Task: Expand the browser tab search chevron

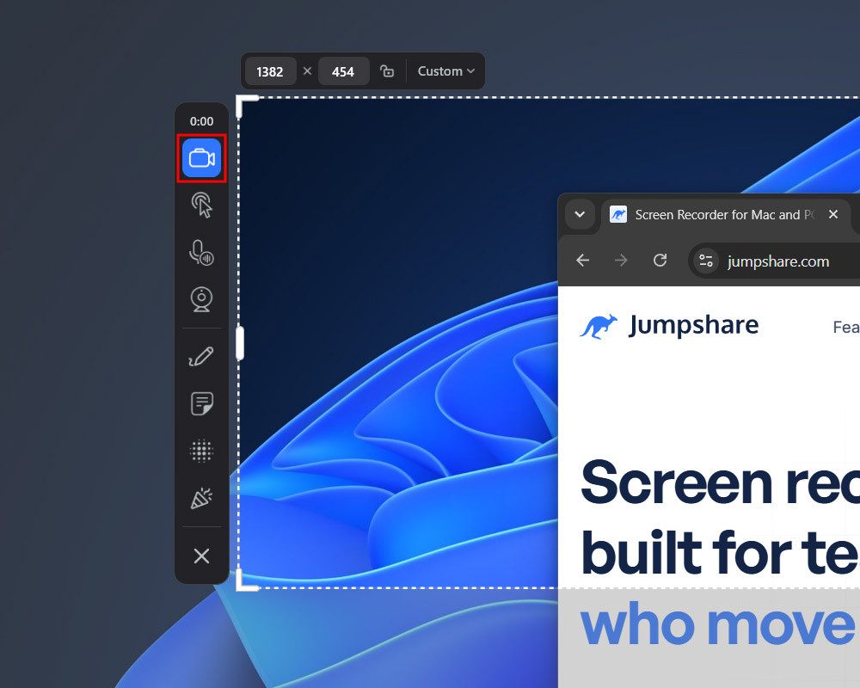Action: [580, 214]
